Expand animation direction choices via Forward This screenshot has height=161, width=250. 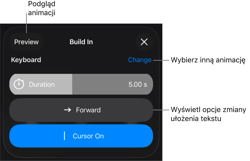[x=81, y=110]
